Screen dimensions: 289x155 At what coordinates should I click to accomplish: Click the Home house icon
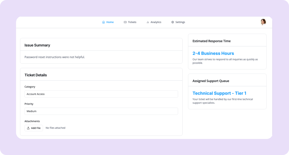pyautogui.click(x=104, y=22)
